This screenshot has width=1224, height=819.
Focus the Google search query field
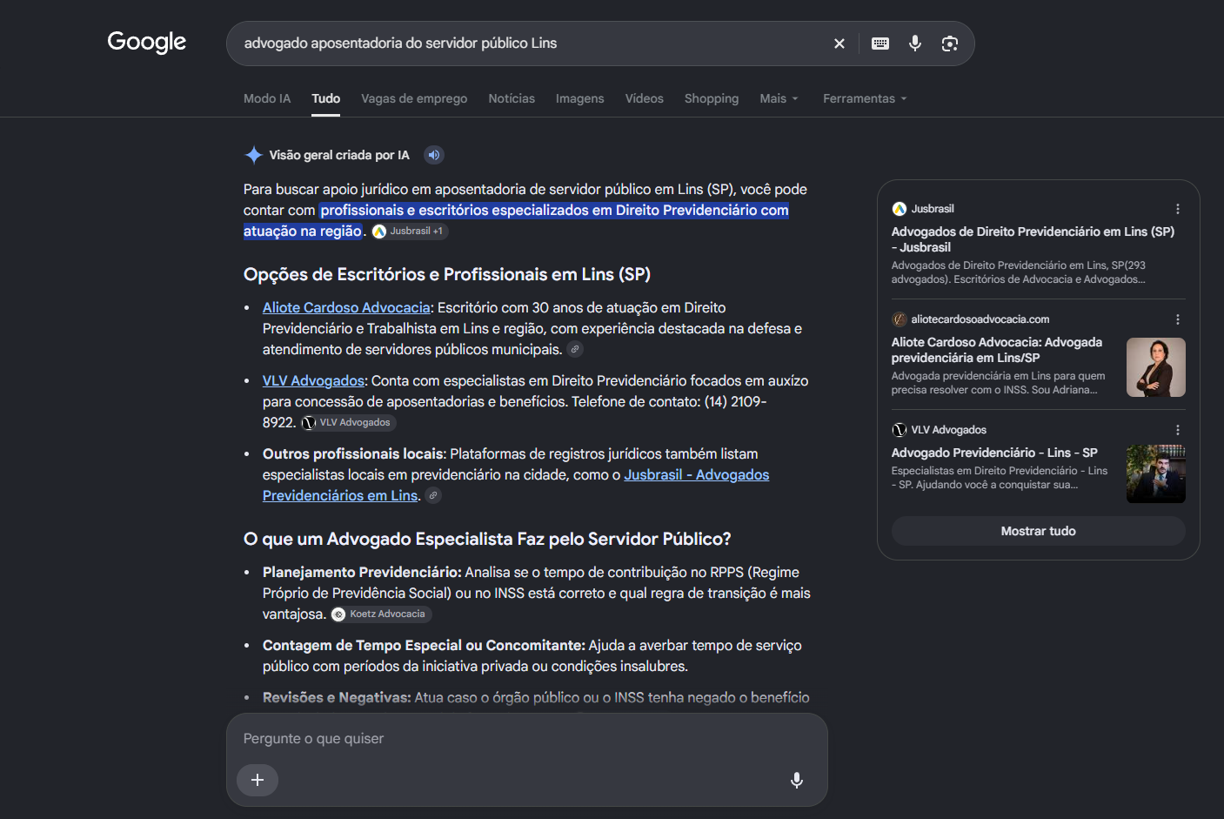click(x=531, y=44)
